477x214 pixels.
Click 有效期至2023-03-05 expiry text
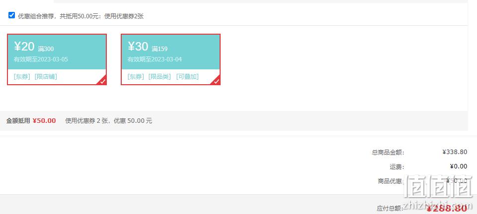[x=41, y=59]
